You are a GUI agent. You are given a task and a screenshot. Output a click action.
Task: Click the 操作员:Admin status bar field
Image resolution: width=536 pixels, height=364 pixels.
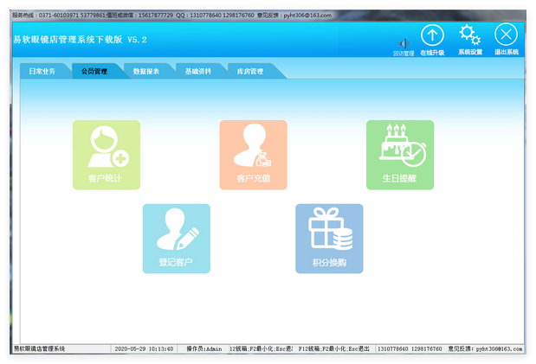click(x=204, y=348)
